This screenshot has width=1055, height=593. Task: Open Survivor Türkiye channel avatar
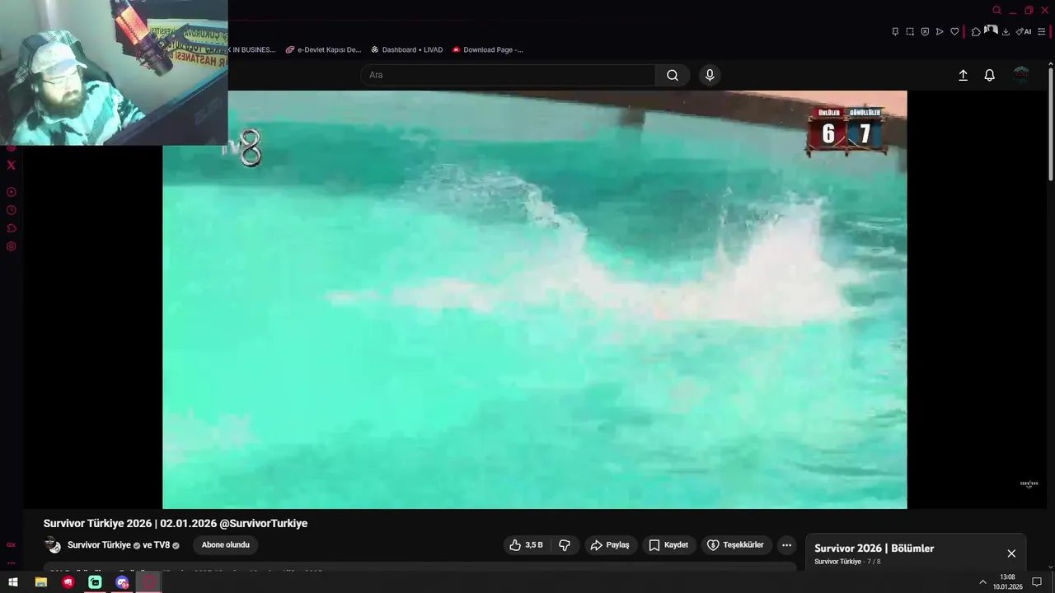(x=52, y=545)
